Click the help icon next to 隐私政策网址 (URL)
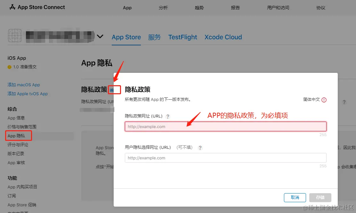This screenshot has width=356, height=213. pos(168,116)
